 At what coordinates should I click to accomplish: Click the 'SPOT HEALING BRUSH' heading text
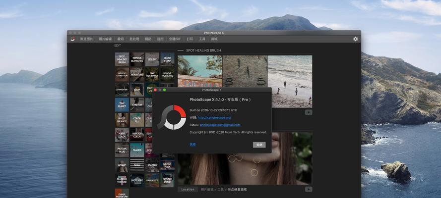203,50
